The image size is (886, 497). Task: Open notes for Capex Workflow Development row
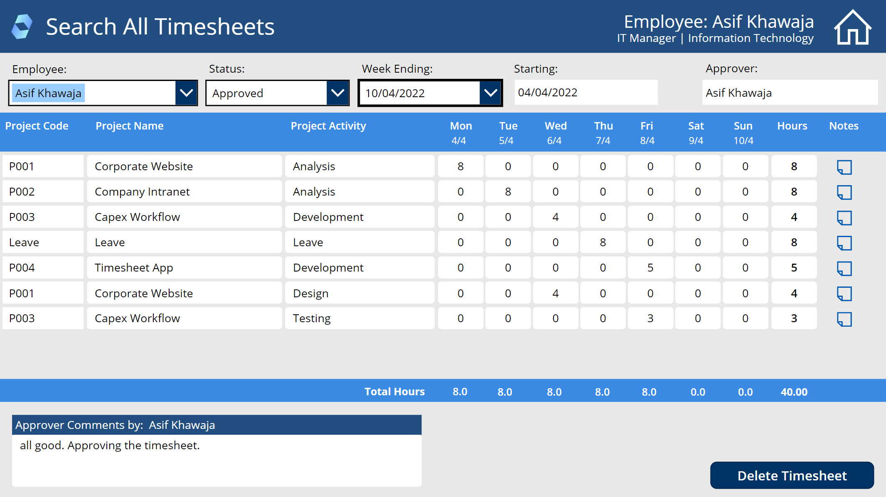pos(844,218)
